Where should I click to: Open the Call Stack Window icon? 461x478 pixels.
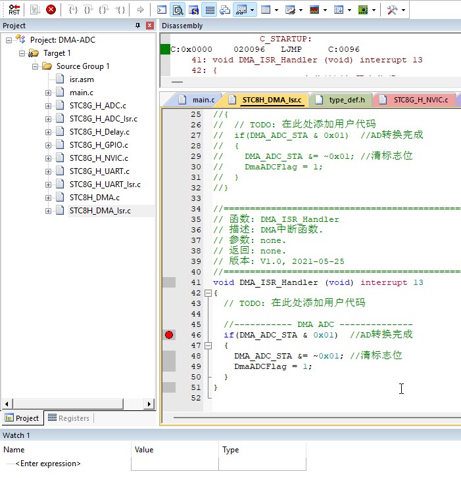[x=225, y=10]
